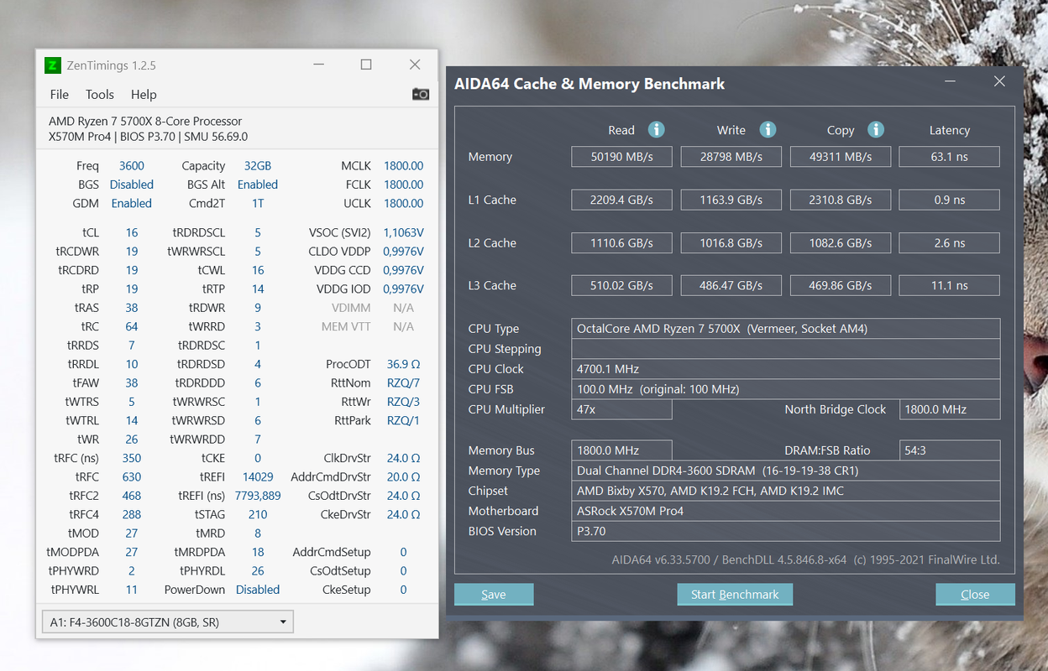
Task: Click Start Benchmark button
Action: (x=735, y=595)
